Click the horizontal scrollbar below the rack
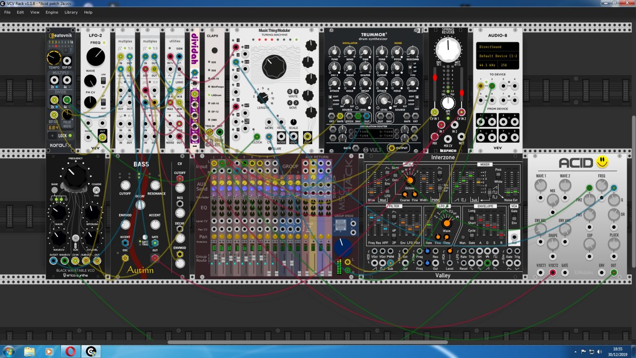636x358 pixels. 308,343
